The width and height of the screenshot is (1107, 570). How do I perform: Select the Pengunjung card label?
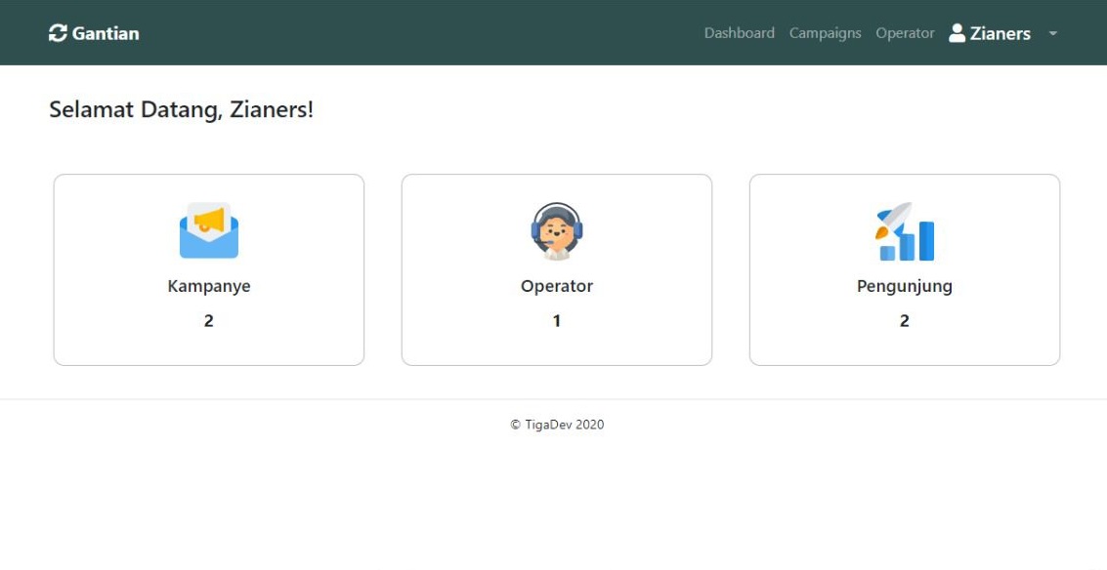pyautogui.click(x=905, y=286)
